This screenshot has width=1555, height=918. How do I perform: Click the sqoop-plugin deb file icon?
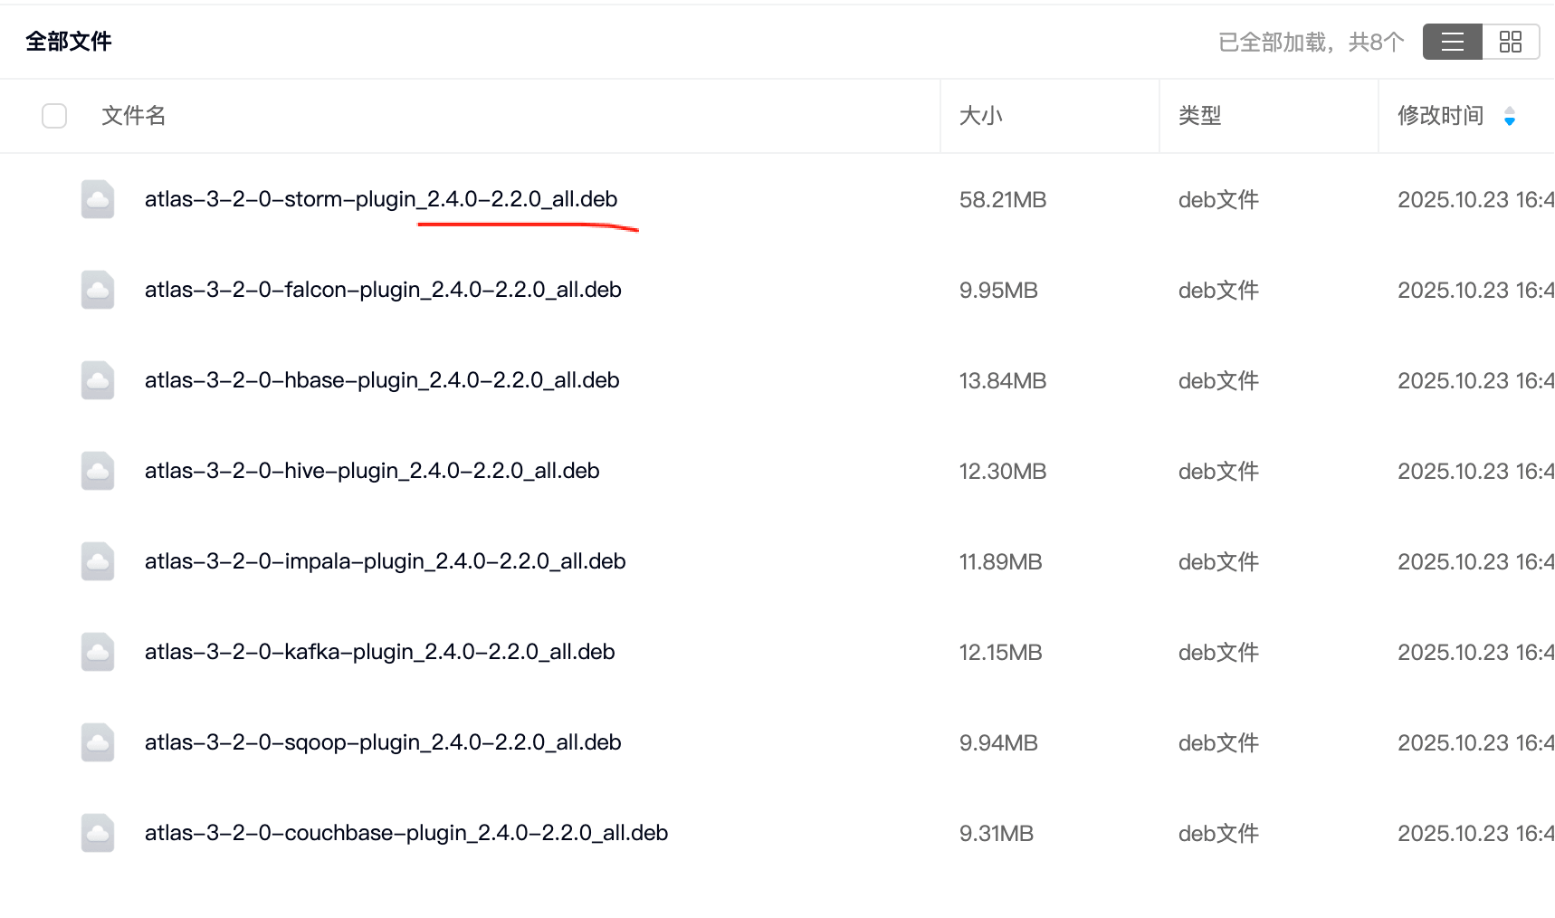pyautogui.click(x=98, y=742)
